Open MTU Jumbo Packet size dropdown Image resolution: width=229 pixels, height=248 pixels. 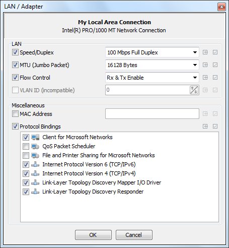[x=152, y=65]
